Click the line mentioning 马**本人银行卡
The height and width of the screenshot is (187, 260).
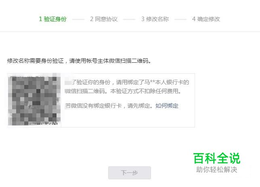(x=127, y=82)
